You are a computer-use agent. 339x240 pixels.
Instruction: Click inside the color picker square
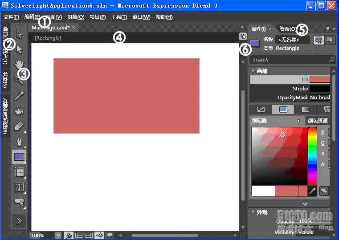click(279, 156)
